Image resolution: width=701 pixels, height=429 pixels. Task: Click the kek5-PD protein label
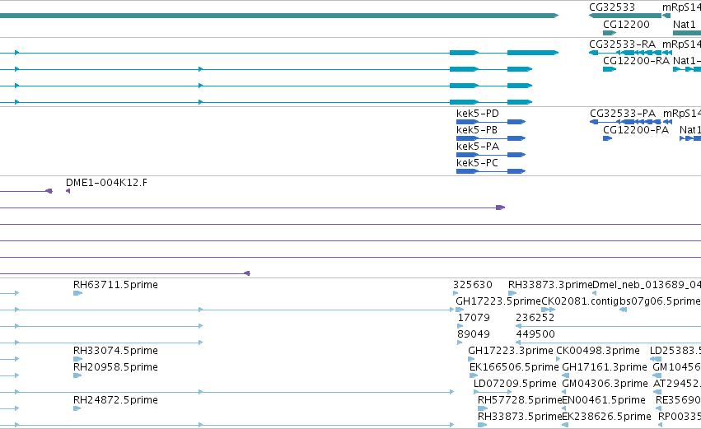[x=478, y=114]
